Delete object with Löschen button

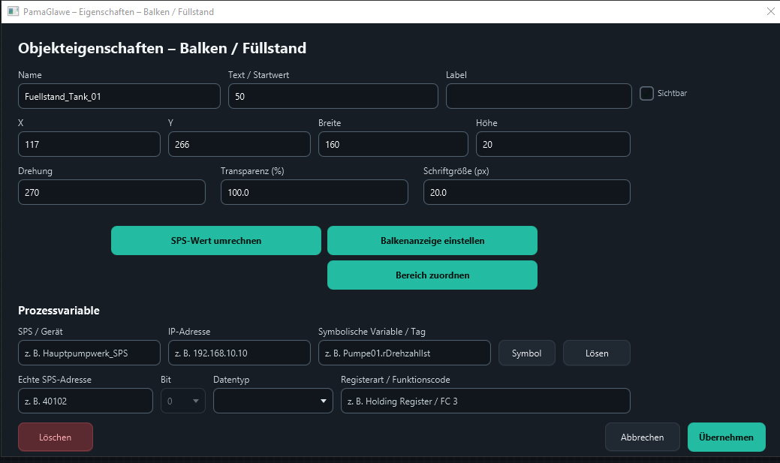tap(56, 437)
